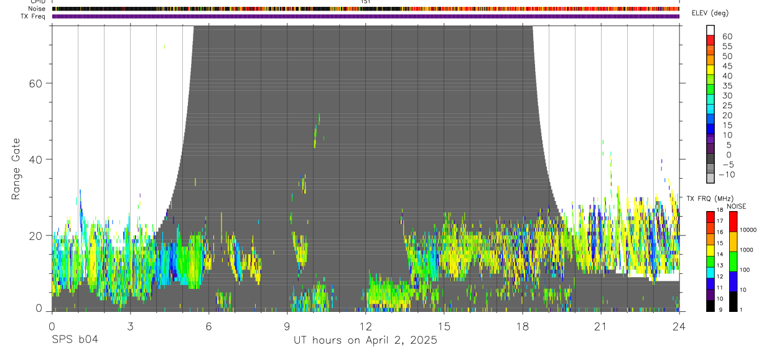
Task: Click the Range Gate vertical axis title
Action: click(x=16, y=170)
